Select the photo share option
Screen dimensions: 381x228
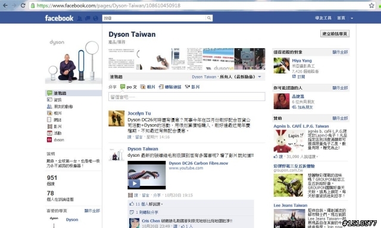pos(148,87)
